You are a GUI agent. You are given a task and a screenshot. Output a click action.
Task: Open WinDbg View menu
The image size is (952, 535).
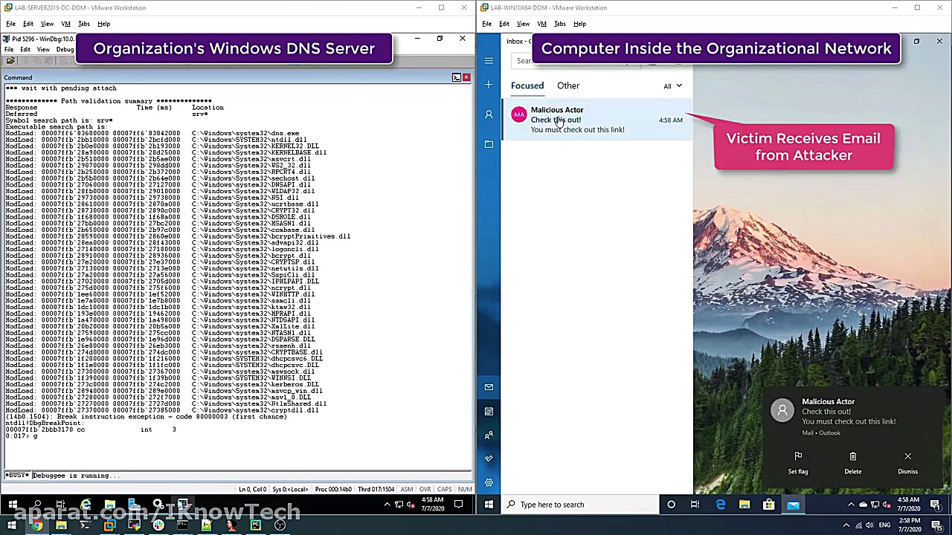[x=43, y=50]
